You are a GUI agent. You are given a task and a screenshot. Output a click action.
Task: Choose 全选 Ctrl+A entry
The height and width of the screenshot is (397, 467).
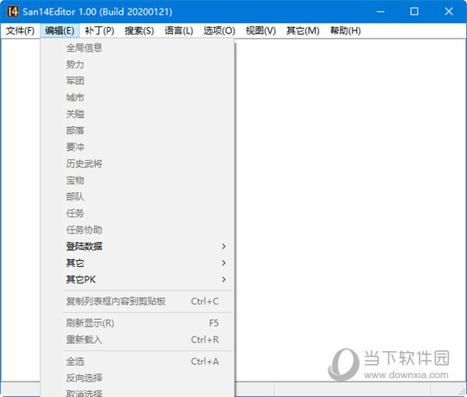(x=137, y=361)
